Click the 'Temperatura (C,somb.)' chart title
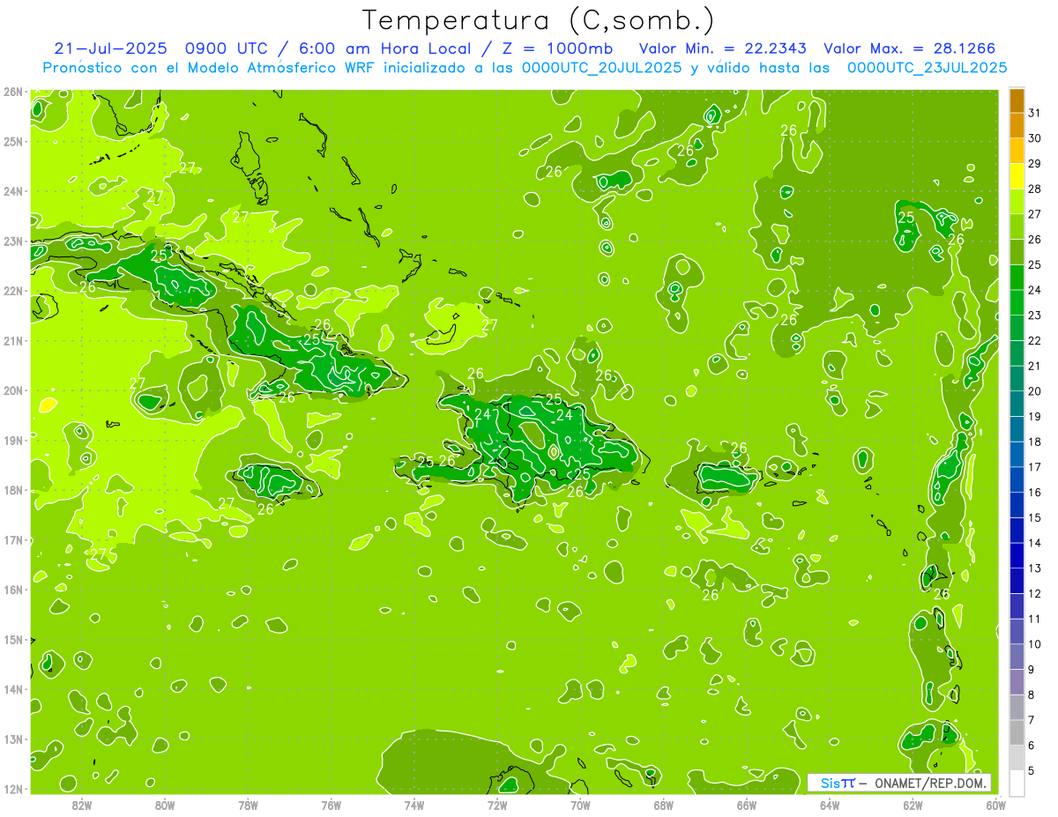This screenshot has height=817, width=1058. [539, 20]
